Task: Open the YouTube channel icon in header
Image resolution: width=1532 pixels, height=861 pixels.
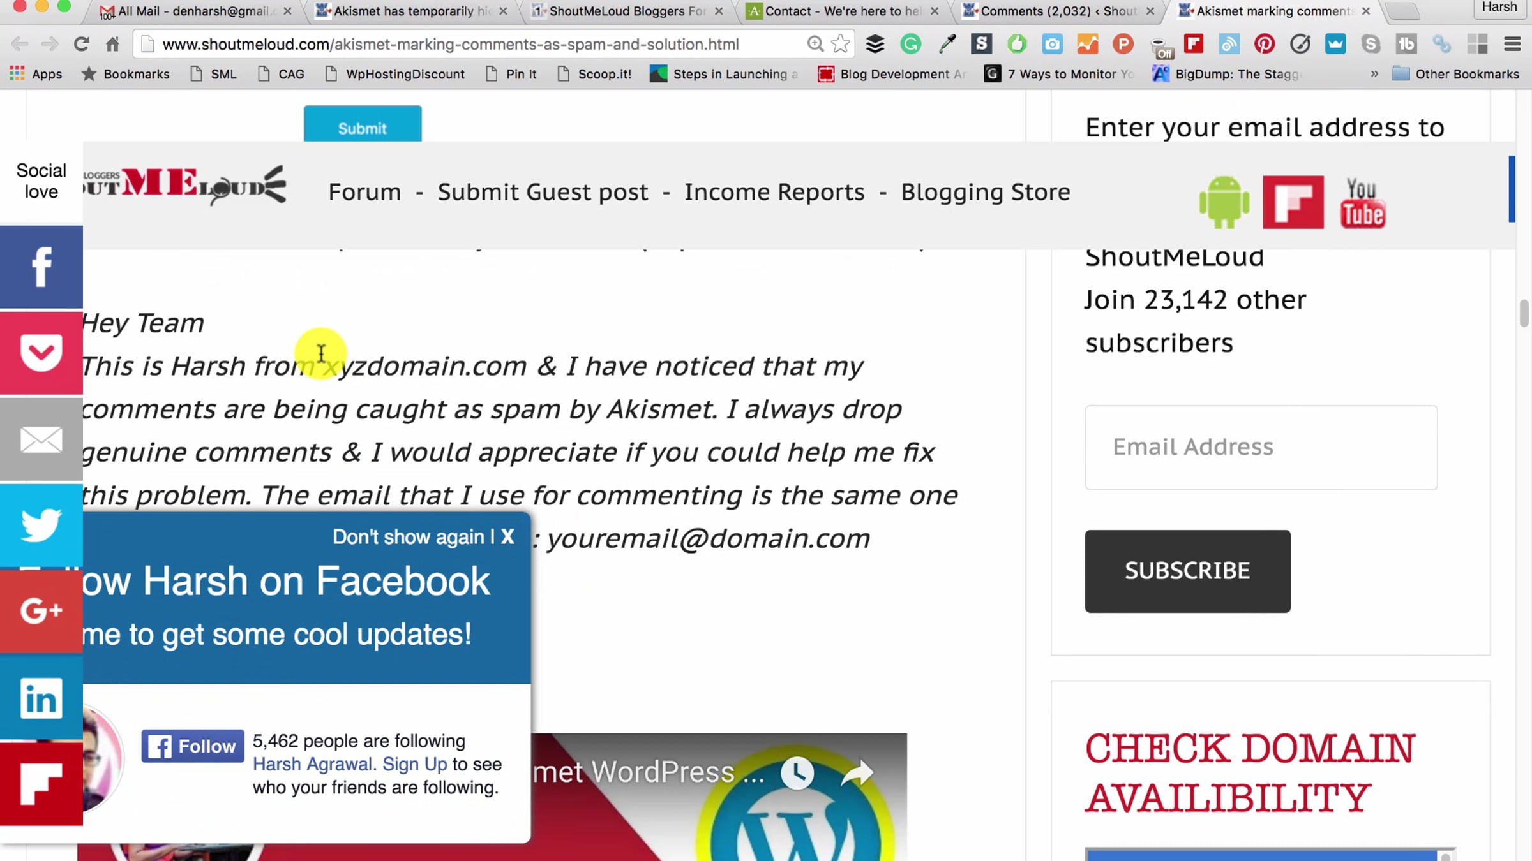Action: pos(1362,203)
